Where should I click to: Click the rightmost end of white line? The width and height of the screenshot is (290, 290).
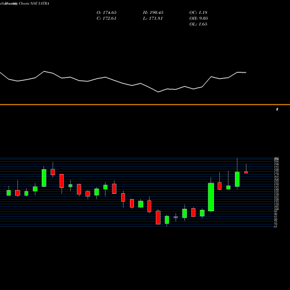pos(246,72)
